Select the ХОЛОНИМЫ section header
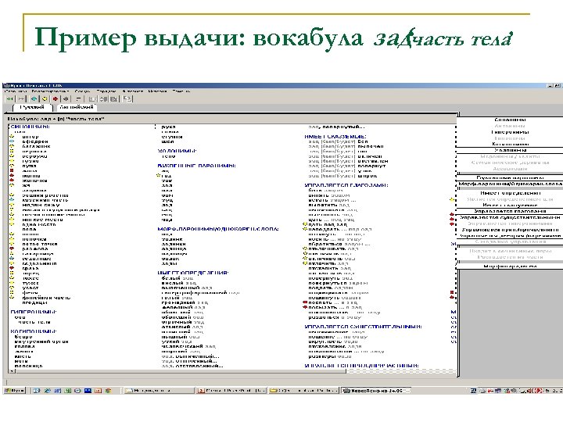The height and width of the screenshot is (422, 563). 177,151
